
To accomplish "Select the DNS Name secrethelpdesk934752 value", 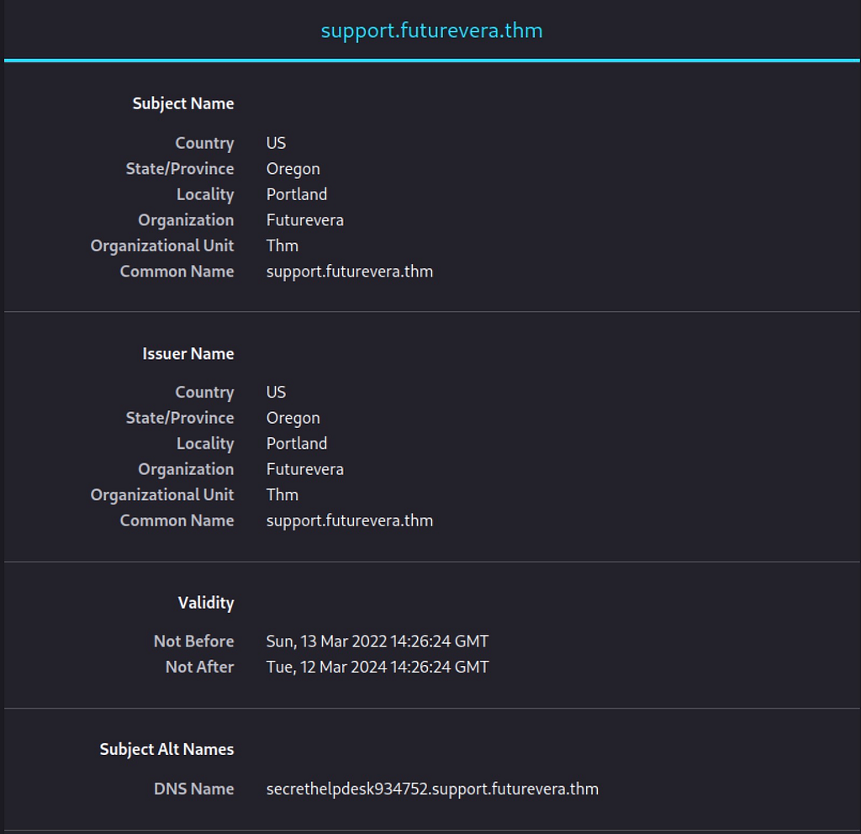I will pyautogui.click(x=432, y=789).
